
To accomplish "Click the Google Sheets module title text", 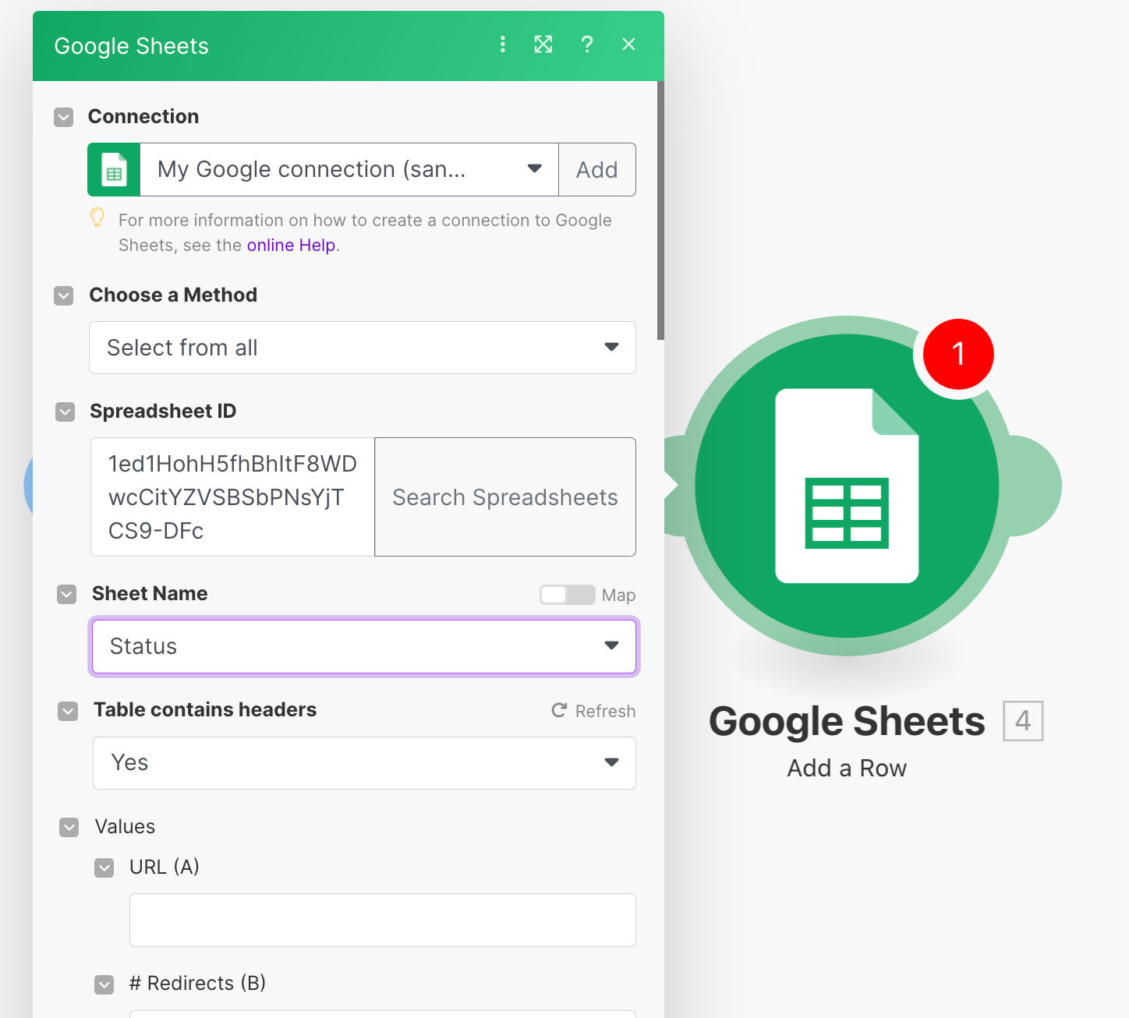I will point(847,721).
